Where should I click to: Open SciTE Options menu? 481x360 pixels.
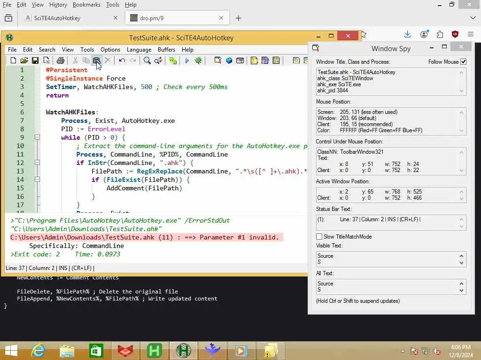[x=110, y=50]
